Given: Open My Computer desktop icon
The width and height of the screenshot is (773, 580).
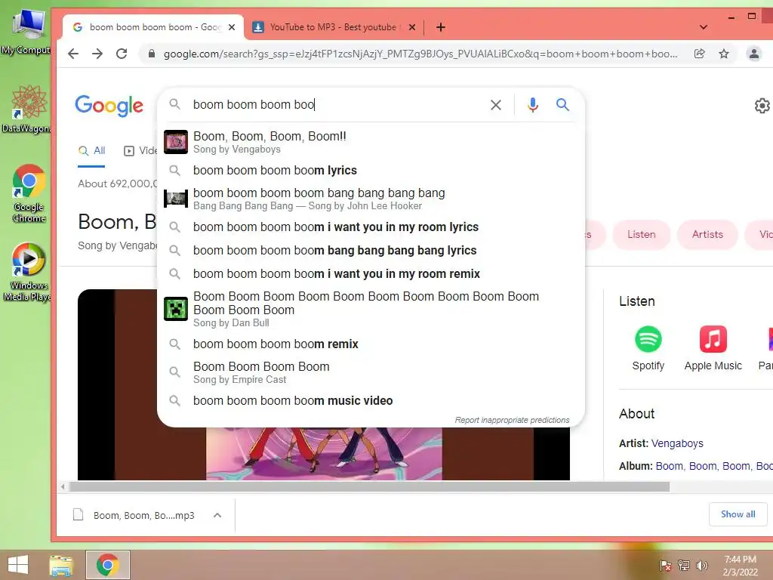Looking at the screenshot, I should point(27,30).
